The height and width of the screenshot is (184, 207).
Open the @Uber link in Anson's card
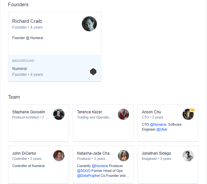pyautogui.click(x=162, y=129)
